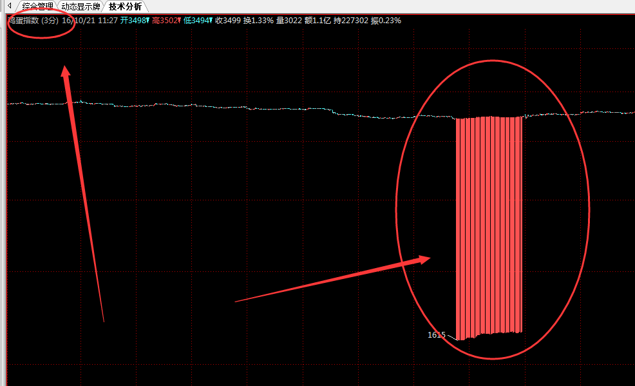
Task: Click the down arrow after 低3494
Action: (211, 21)
